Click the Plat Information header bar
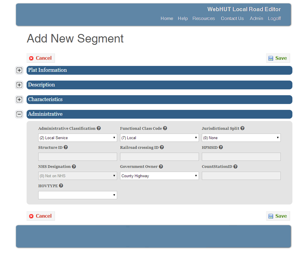Screen dimensions: 307x254 (159, 70)
